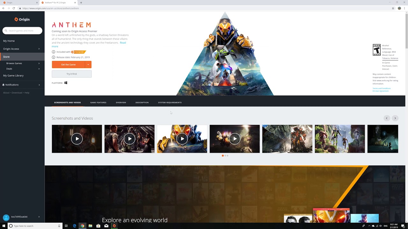Screen dimensions: 408x229
Task: Play the second video with people in bar
Action: point(129,139)
